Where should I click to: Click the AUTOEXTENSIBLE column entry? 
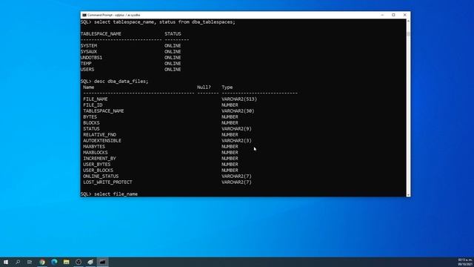tap(102, 141)
